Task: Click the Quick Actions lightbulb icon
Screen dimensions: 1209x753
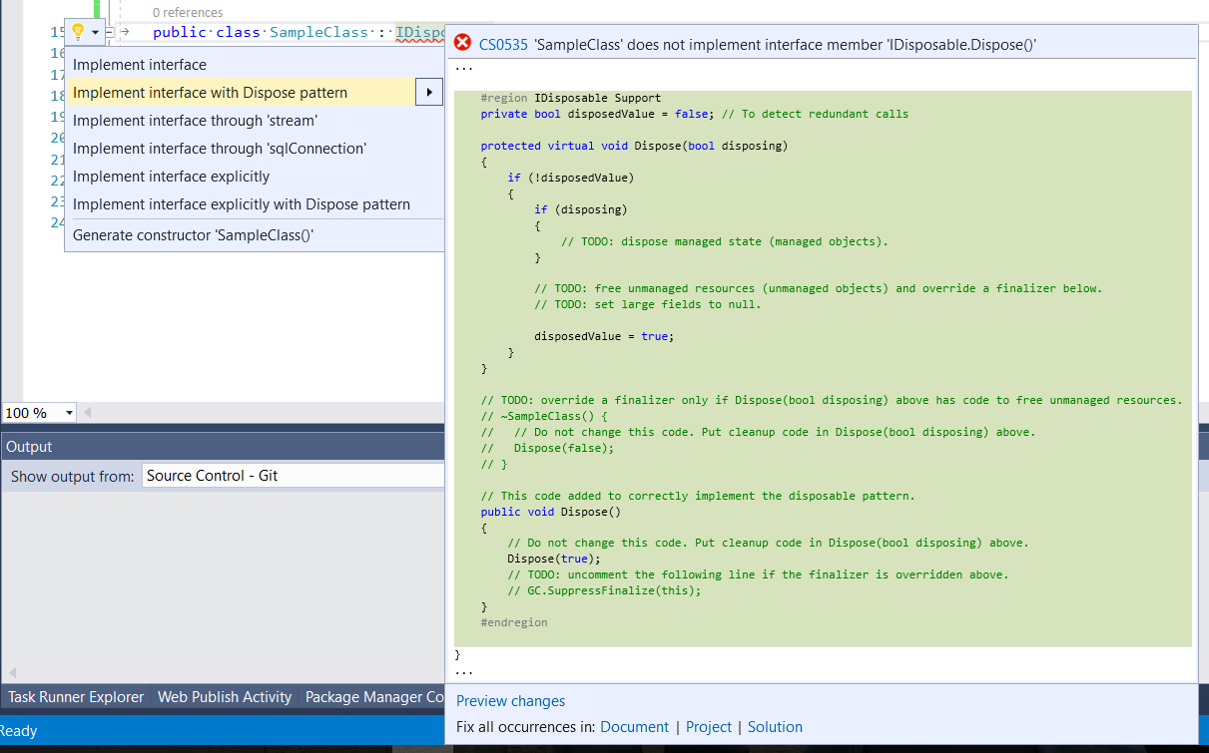Action: click(x=77, y=31)
